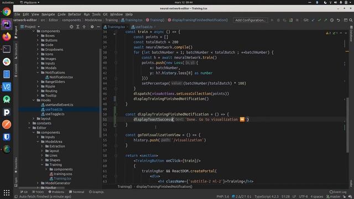
Task: Select Training.tsx in project tree
Action: [x=60, y=178]
